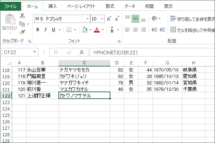Select cell containing マエカワカオル
Viewport: 215px width, 143px height.
[85, 89]
